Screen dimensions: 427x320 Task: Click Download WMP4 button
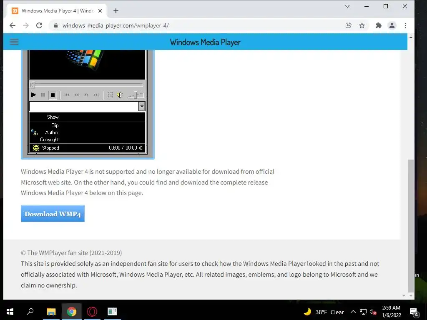53,214
